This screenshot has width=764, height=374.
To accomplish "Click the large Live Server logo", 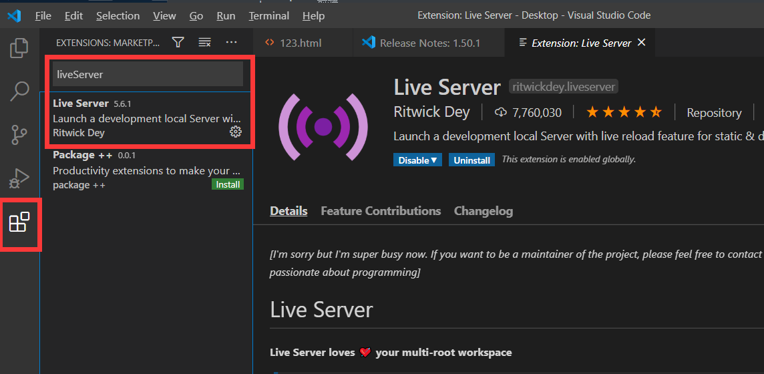I will (x=323, y=127).
